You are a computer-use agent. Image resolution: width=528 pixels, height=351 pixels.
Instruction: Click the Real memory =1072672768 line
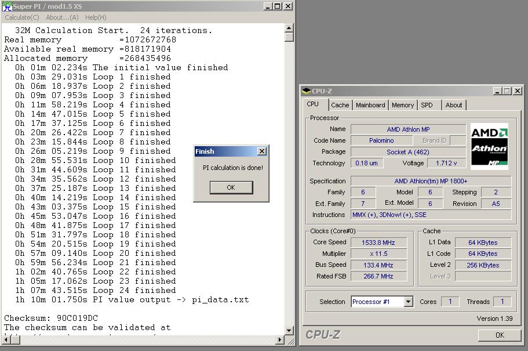(x=90, y=40)
